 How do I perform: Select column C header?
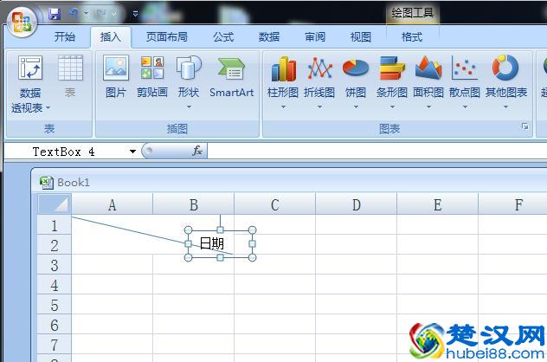[x=275, y=204]
